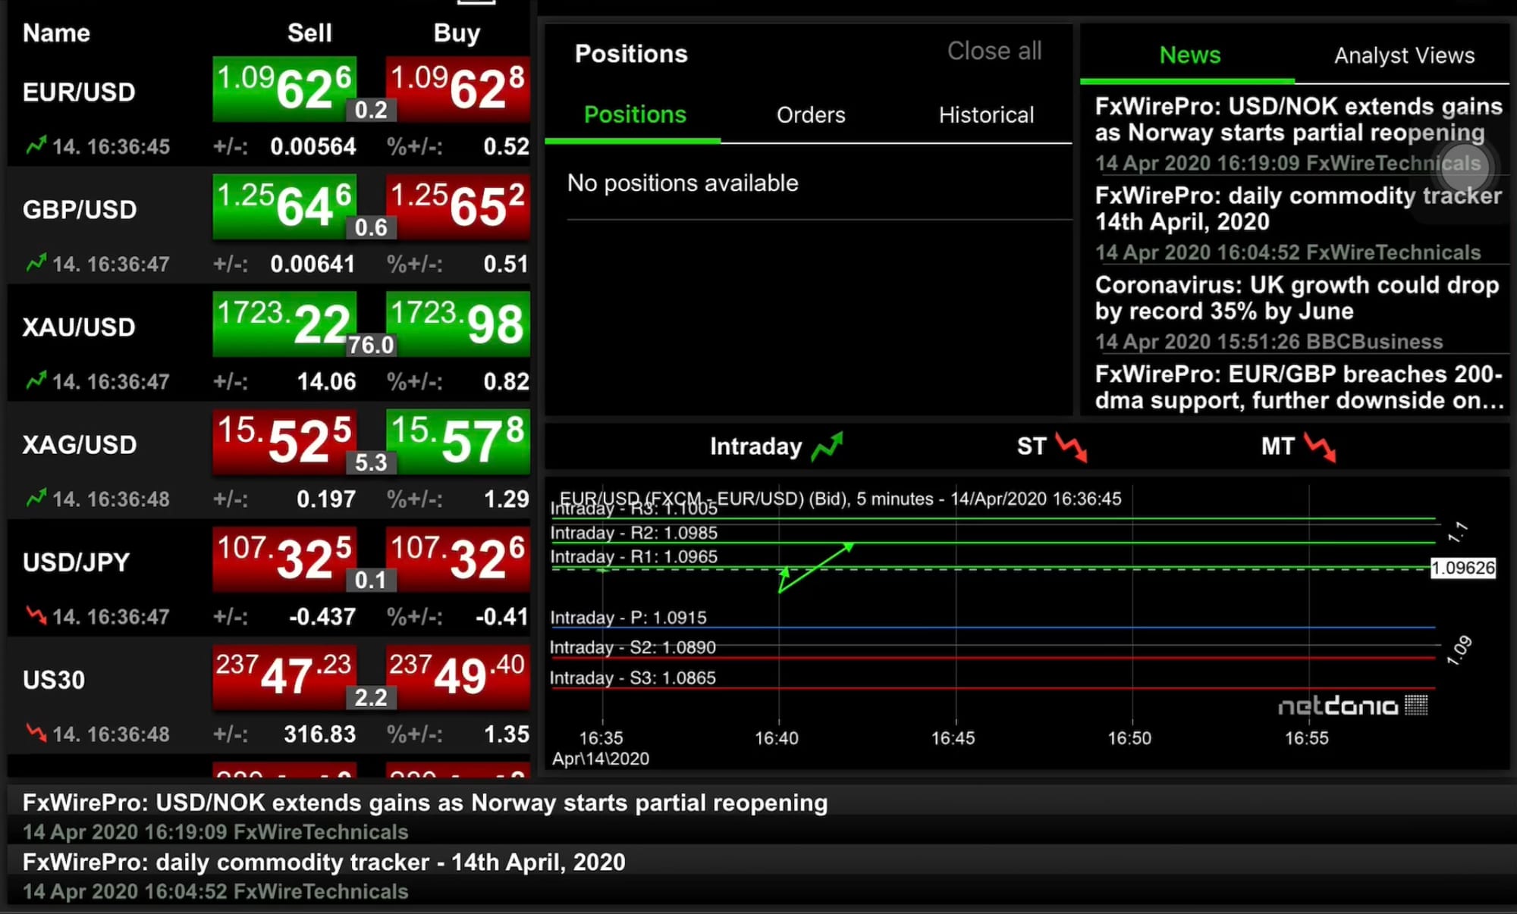Tap the XAU/USD Buy price 1723.98

coord(457,324)
